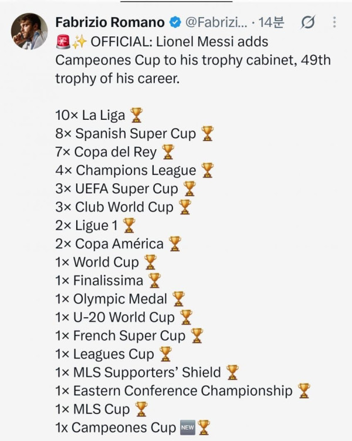The width and height of the screenshot is (352, 441).
Task: Click the @Fabrizi... username handle
Action: pos(216,22)
